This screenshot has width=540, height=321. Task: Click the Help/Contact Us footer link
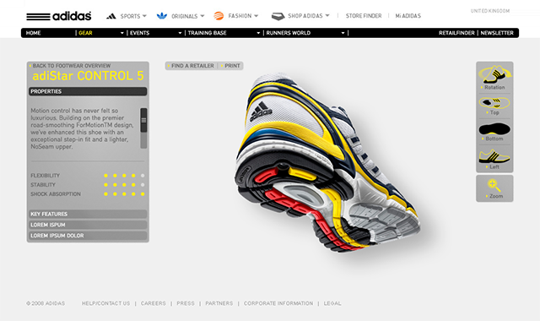[105, 303]
